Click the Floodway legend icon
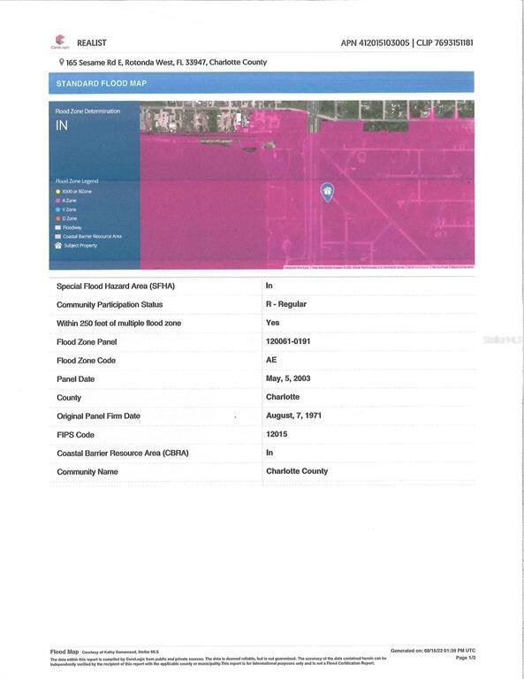 (58, 227)
